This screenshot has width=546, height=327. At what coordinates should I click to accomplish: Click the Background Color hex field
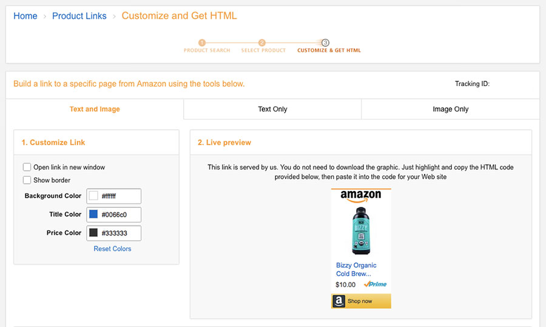[x=114, y=196]
